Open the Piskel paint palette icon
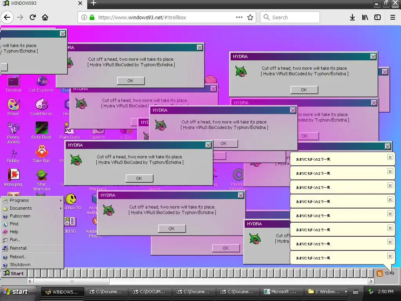The width and height of the screenshot is (401, 301). pyautogui.click(x=13, y=107)
